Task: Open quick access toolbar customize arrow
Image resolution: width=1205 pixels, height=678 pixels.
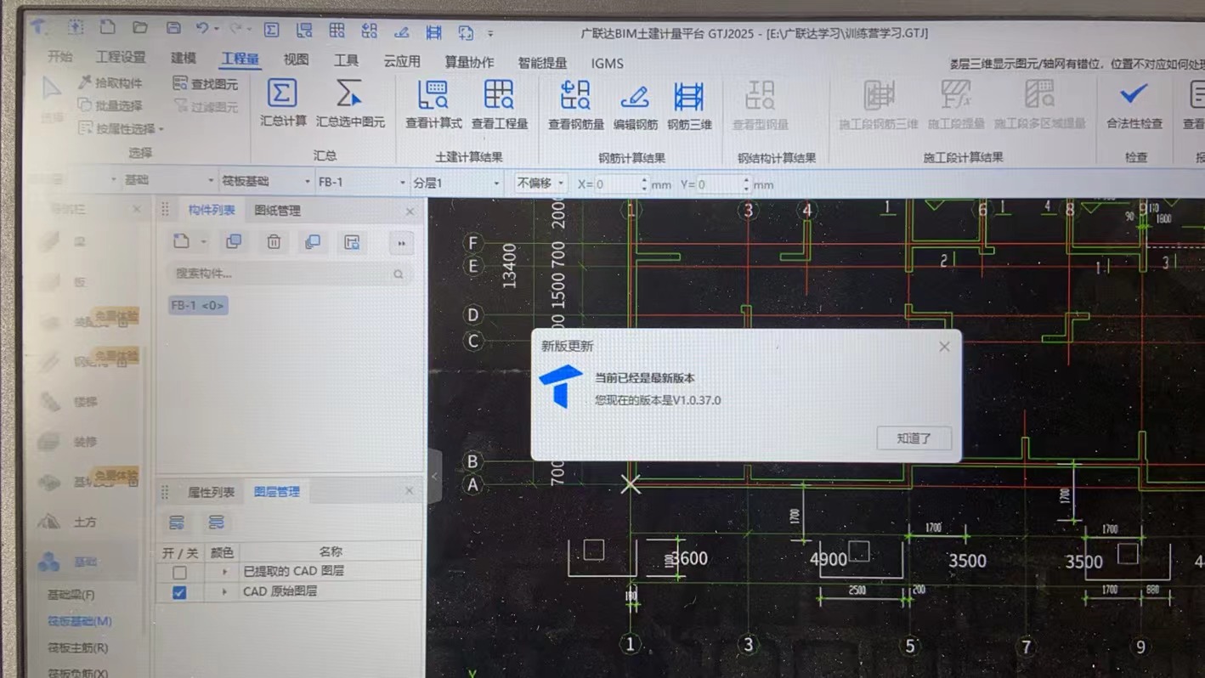Action: click(x=490, y=34)
